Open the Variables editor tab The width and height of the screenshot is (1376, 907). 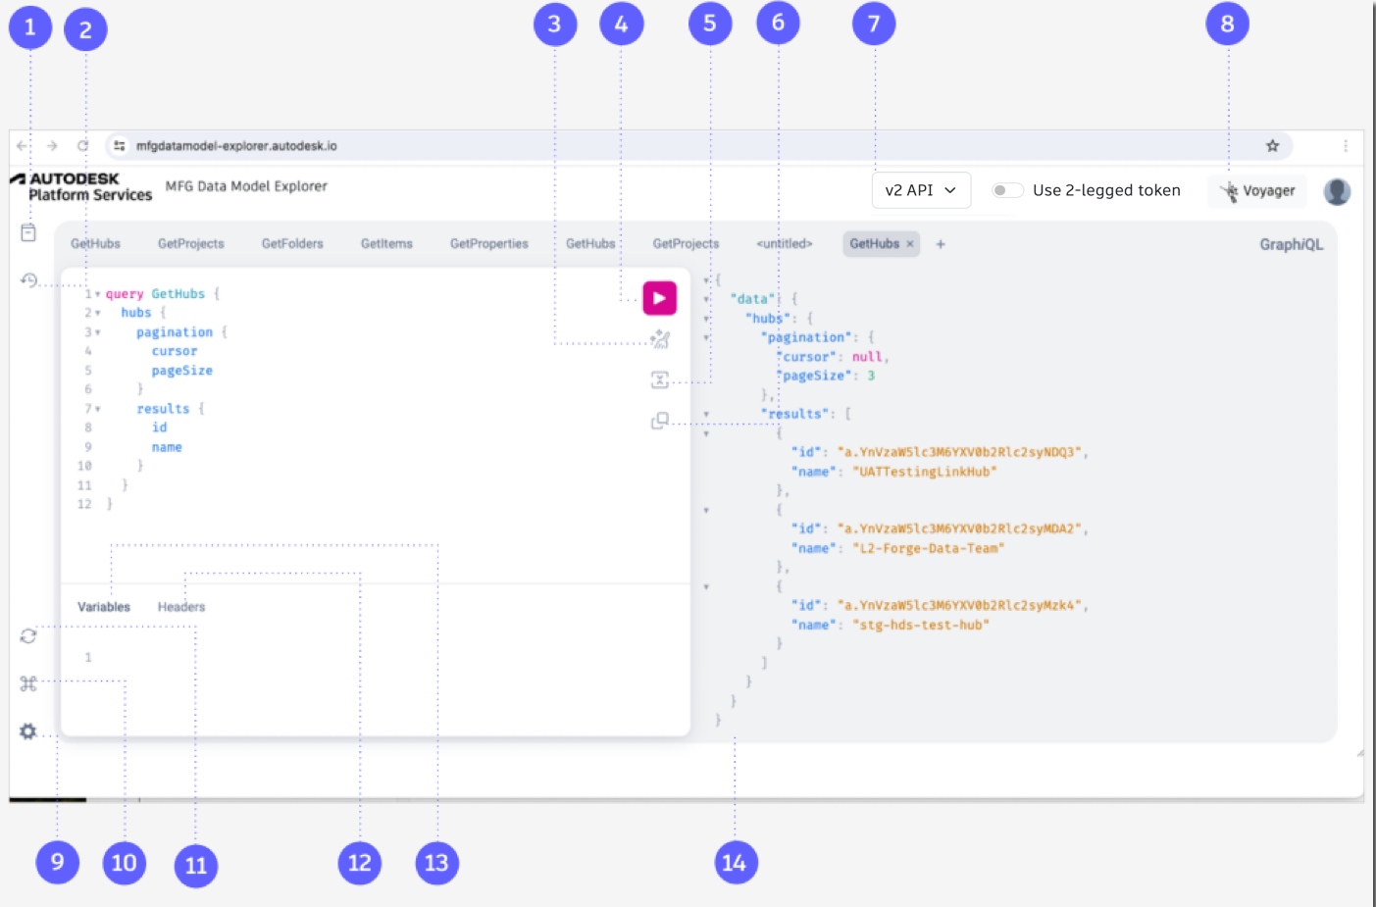pyautogui.click(x=104, y=607)
